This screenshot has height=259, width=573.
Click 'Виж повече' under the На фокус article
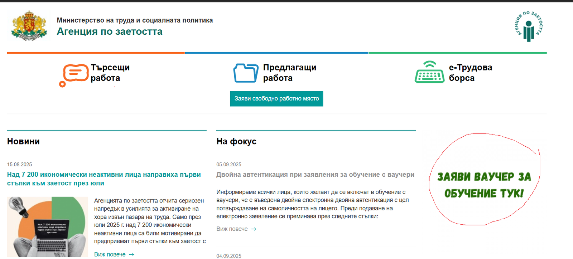[x=232, y=229]
